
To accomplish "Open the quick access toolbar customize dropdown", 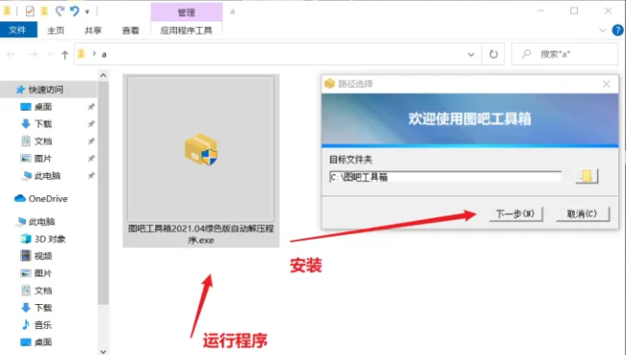I will click(87, 12).
